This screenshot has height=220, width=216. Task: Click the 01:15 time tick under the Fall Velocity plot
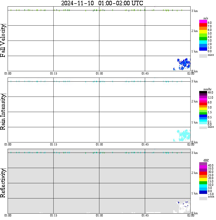[54, 74]
